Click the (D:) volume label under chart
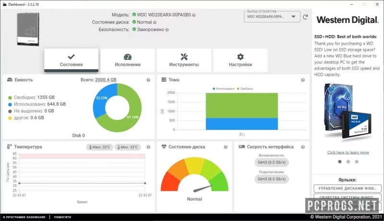This screenshot has height=221, width=384. [242, 135]
